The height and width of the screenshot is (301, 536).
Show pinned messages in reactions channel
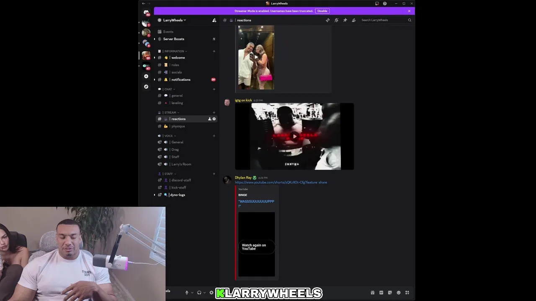345,20
